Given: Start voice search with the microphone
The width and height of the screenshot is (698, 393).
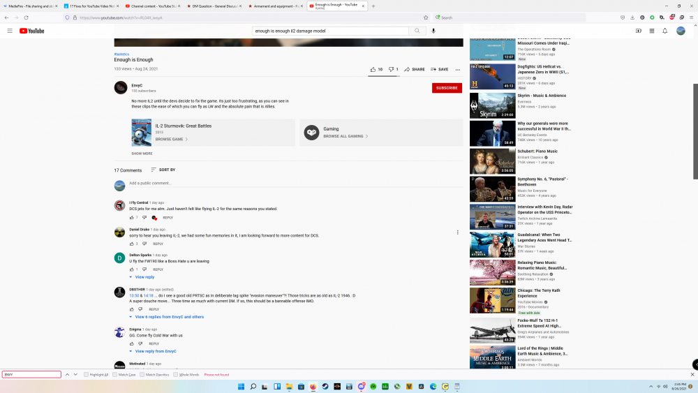Looking at the screenshot, I should tap(433, 31).
